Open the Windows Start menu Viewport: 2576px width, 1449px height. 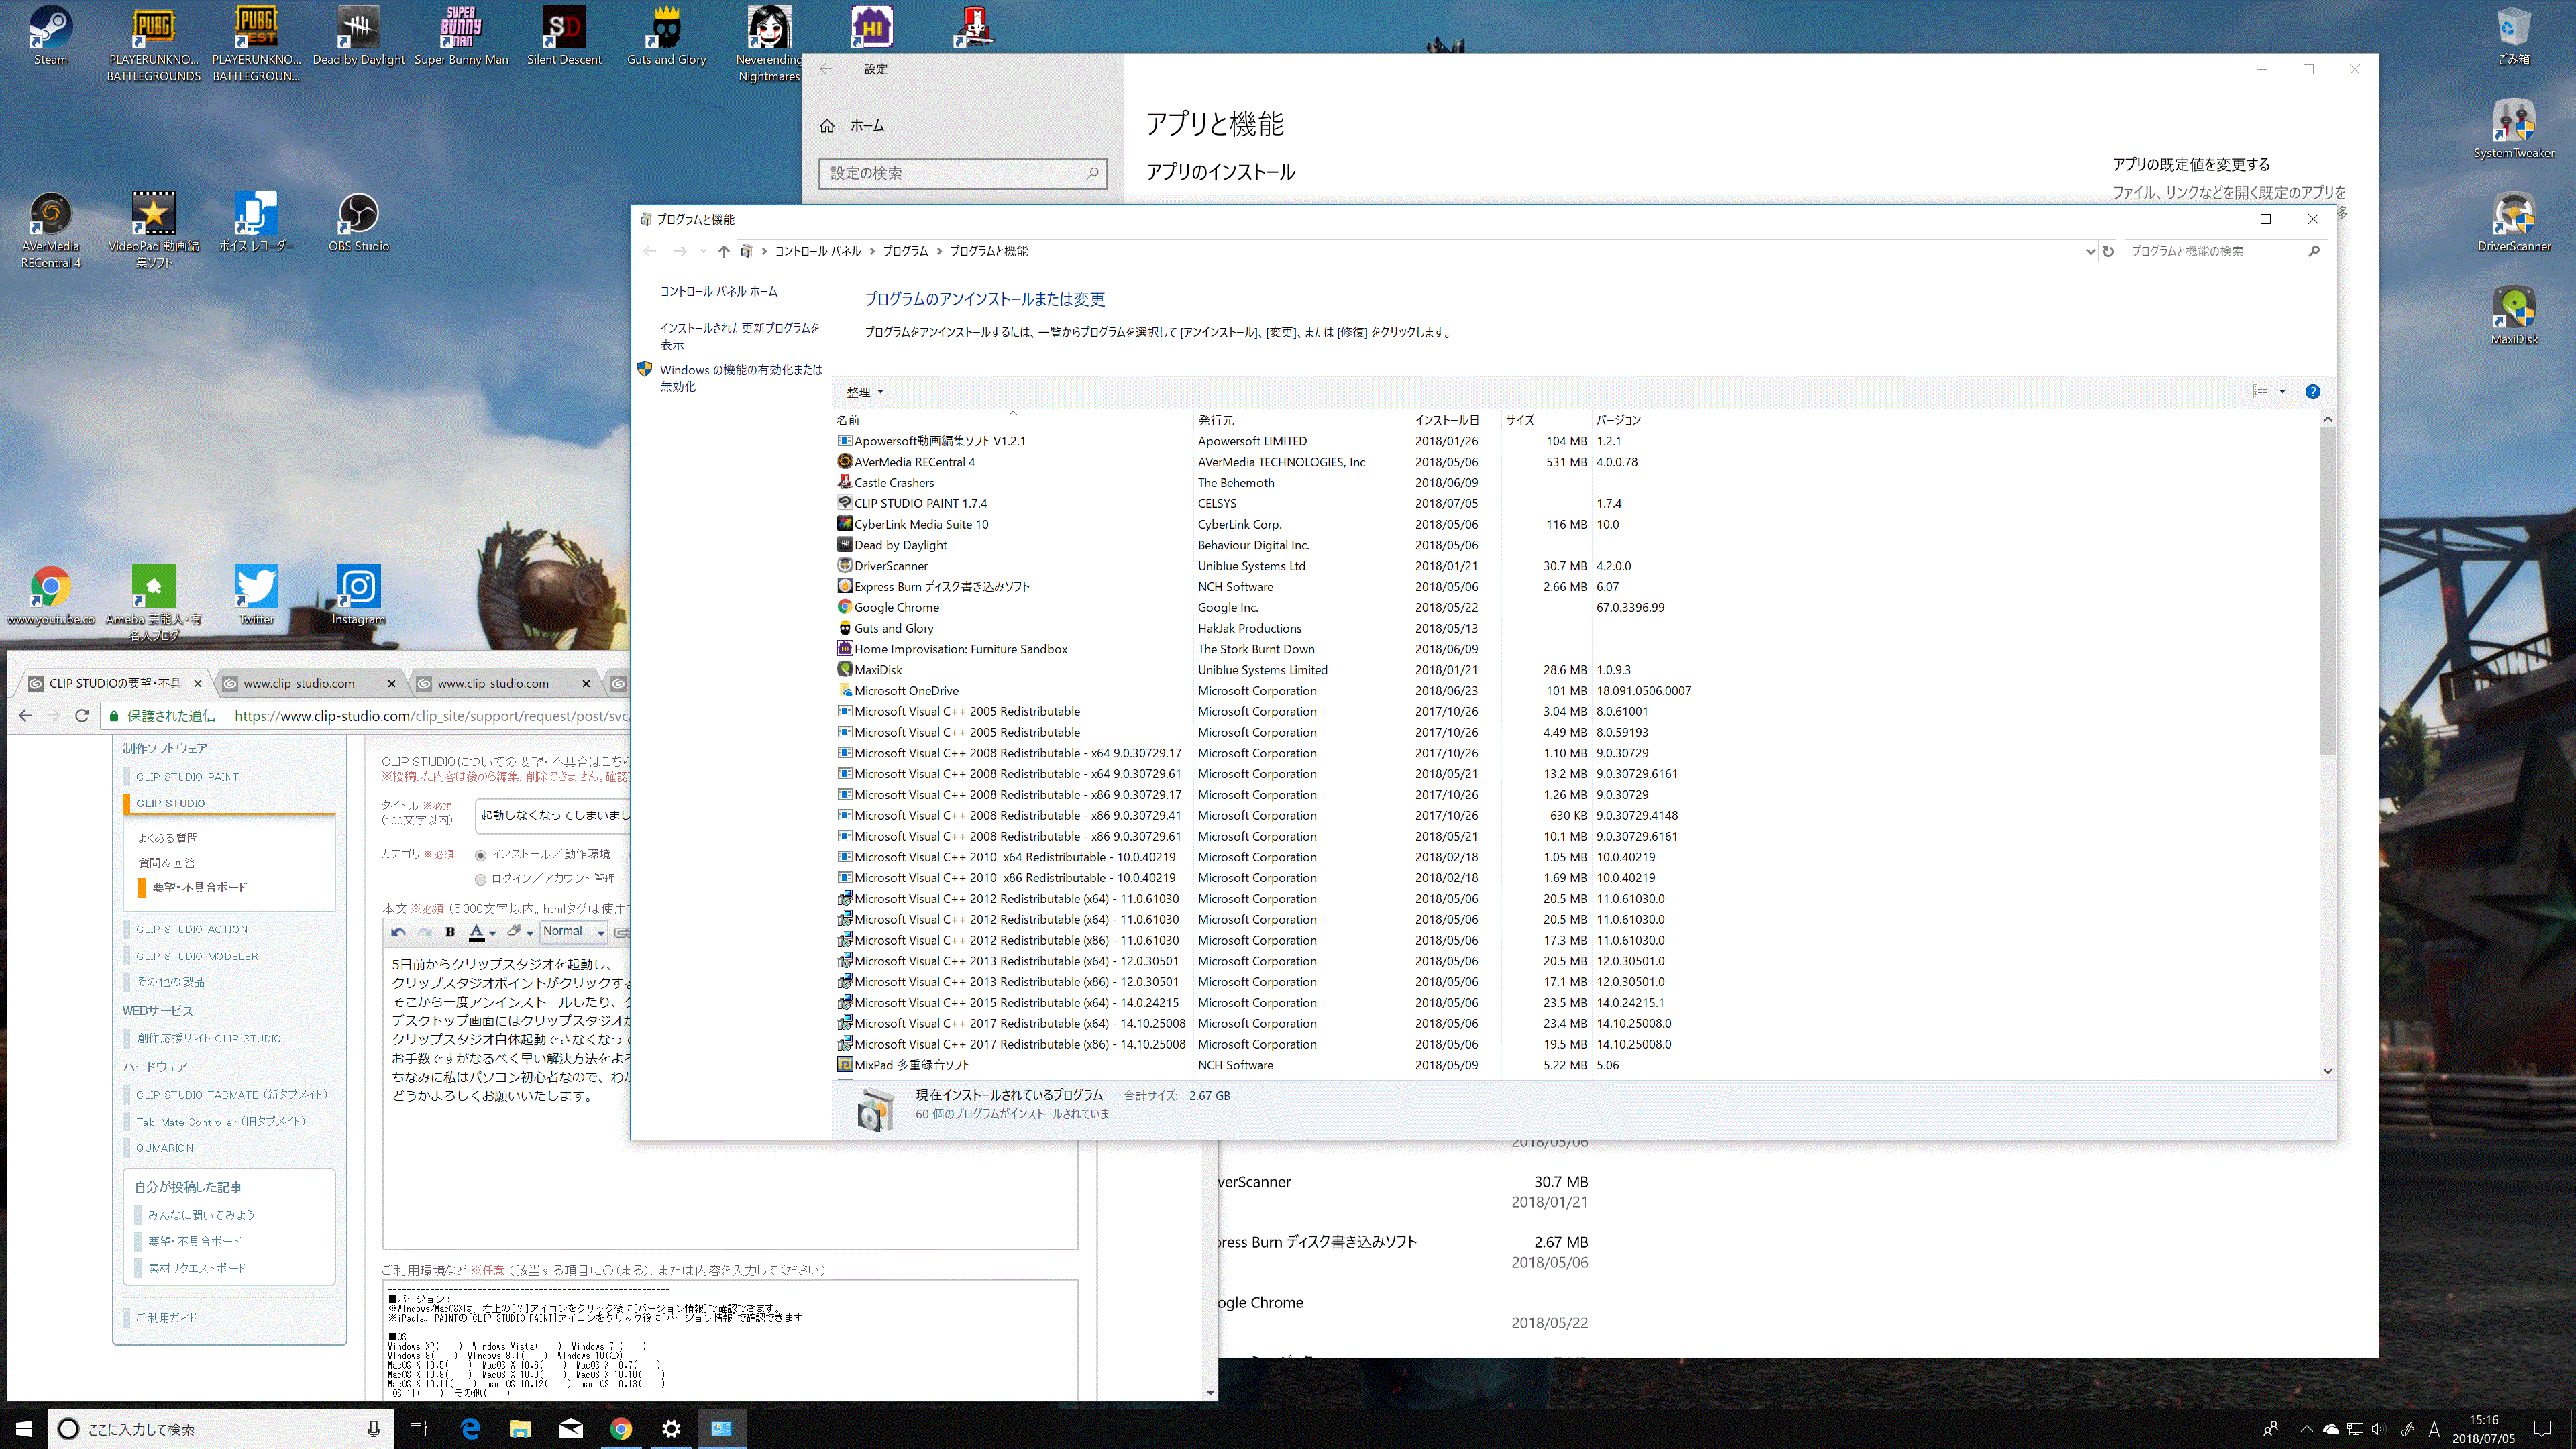click(24, 1428)
